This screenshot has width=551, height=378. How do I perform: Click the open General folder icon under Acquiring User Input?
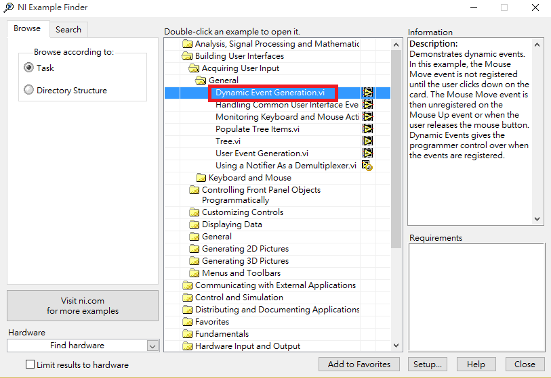[201, 80]
